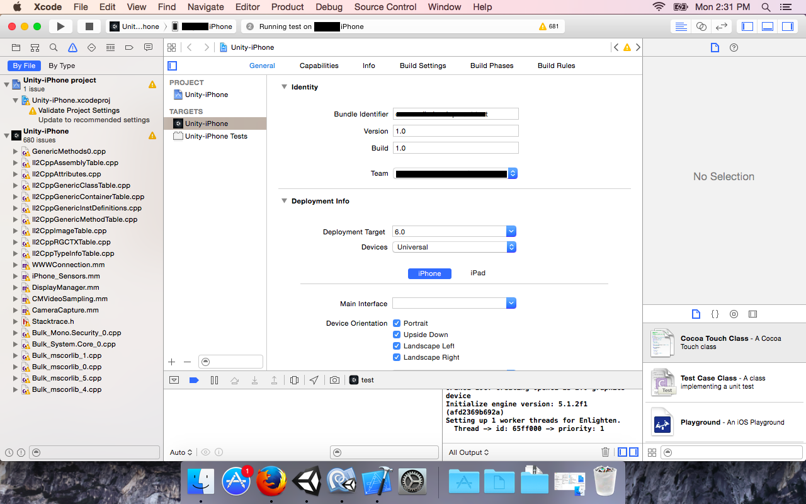The height and width of the screenshot is (504, 806).
Task: Go back in editor history
Action: [189, 47]
